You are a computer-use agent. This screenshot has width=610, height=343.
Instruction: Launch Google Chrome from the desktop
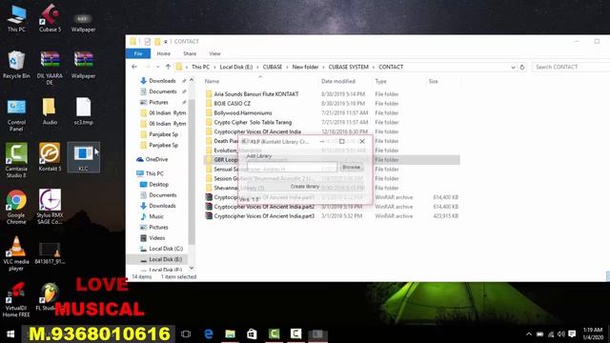click(16, 207)
